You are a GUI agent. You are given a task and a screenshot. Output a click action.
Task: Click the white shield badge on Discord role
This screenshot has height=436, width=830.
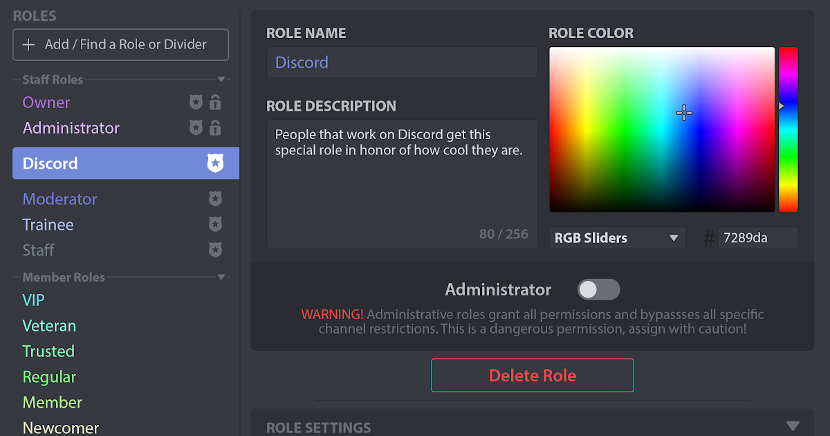coord(216,163)
